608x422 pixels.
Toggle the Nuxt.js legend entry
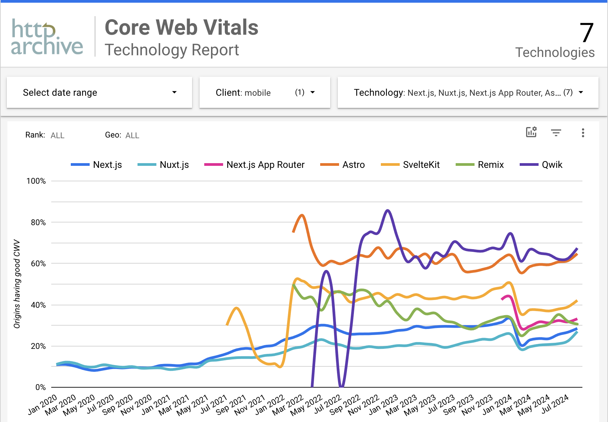tap(163, 164)
